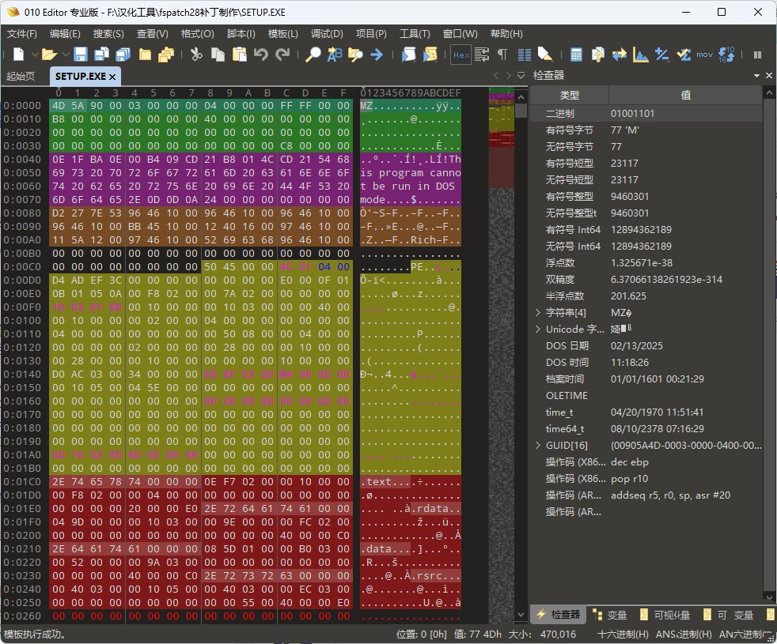Click the 类型 column header
The image size is (777, 644).
click(x=570, y=95)
